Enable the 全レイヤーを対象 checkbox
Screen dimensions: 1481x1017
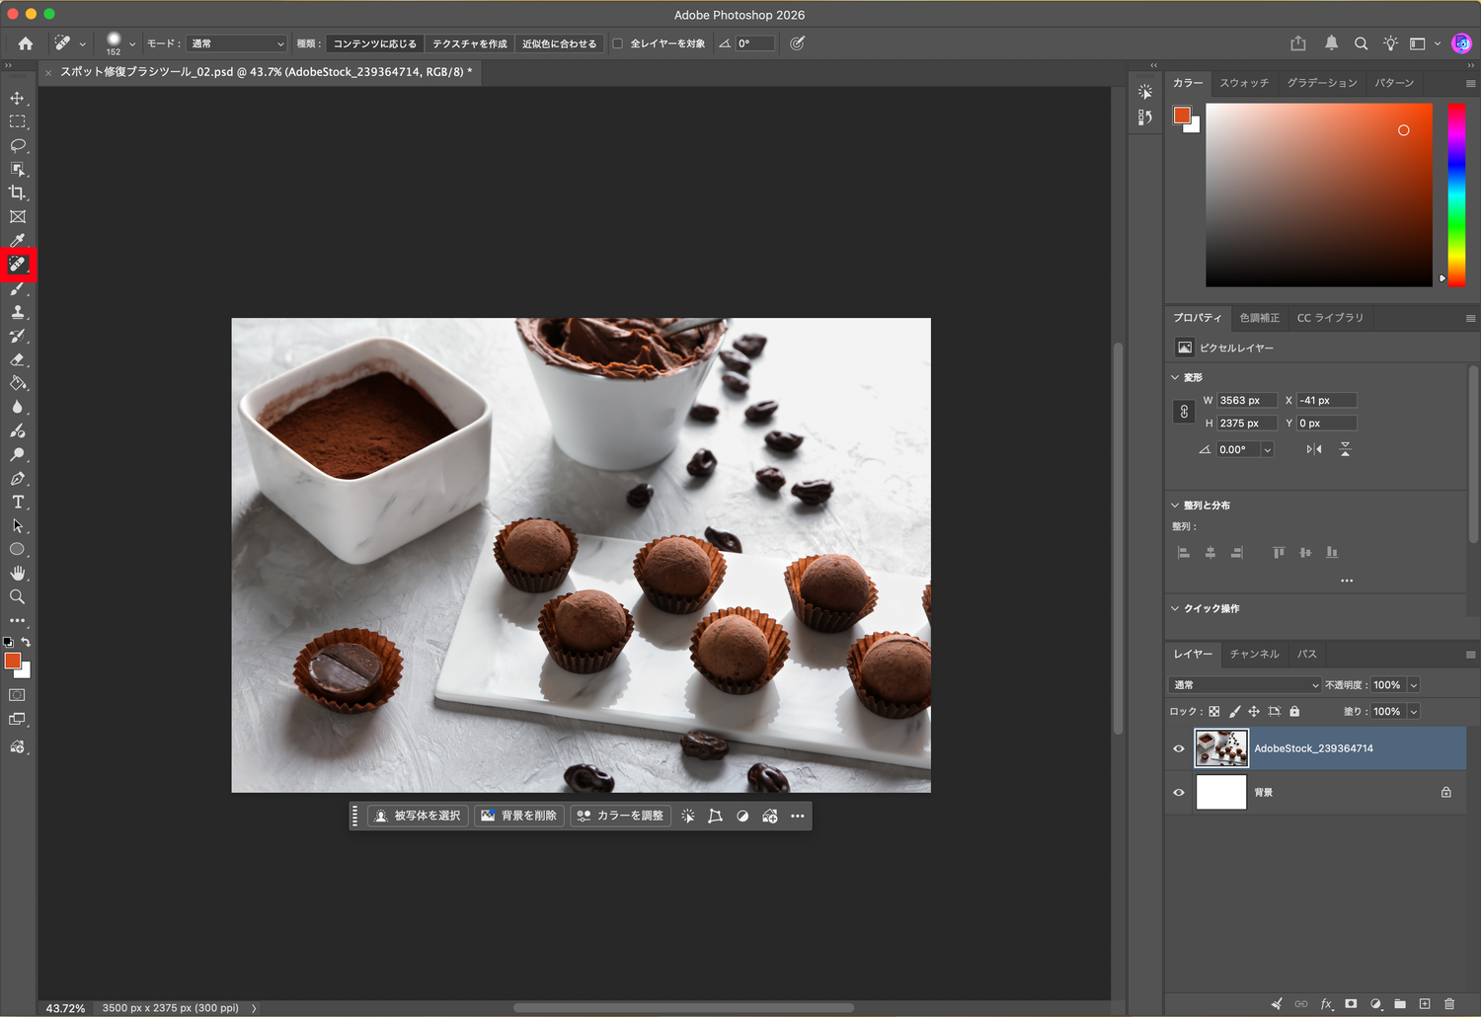pyautogui.click(x=618, y=43)
